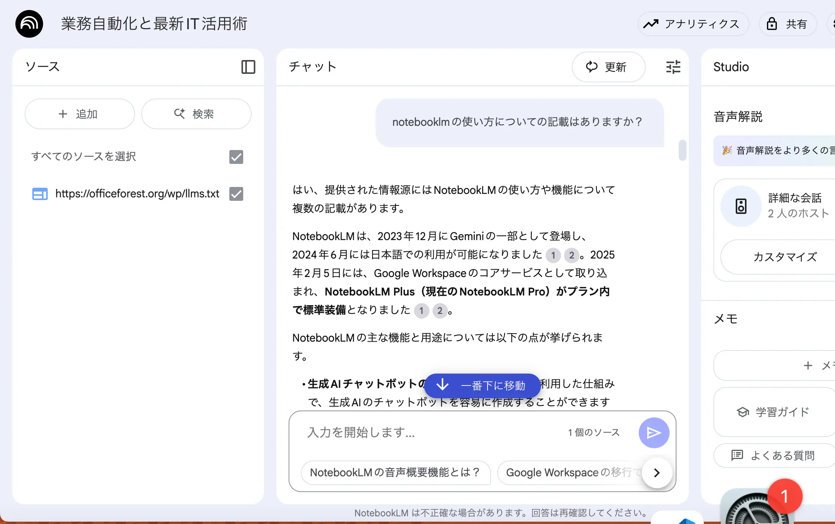This screenshot has width=835, height=524.
Task: Click the add メモ button
Action: tap(774, 365)
